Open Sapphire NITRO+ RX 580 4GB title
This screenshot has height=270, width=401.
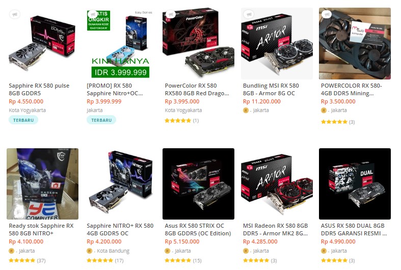coord(120,229)
